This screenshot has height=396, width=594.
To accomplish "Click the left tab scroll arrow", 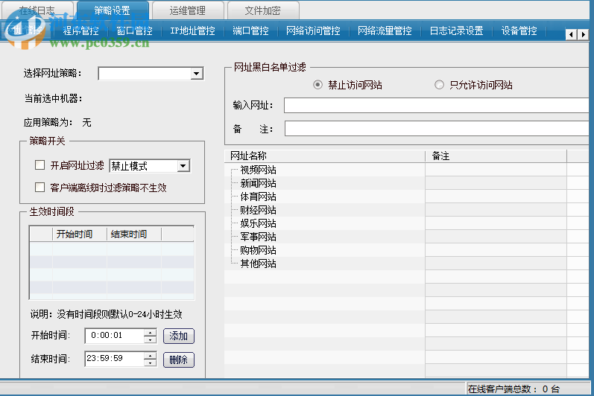I will click(571, 35).
